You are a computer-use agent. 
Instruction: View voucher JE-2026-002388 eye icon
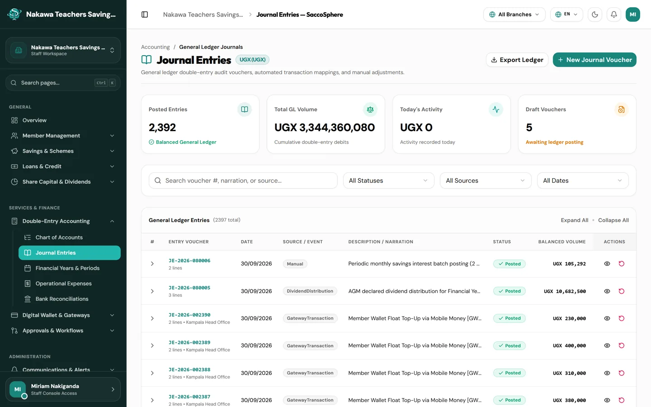[x=607, y=373]
